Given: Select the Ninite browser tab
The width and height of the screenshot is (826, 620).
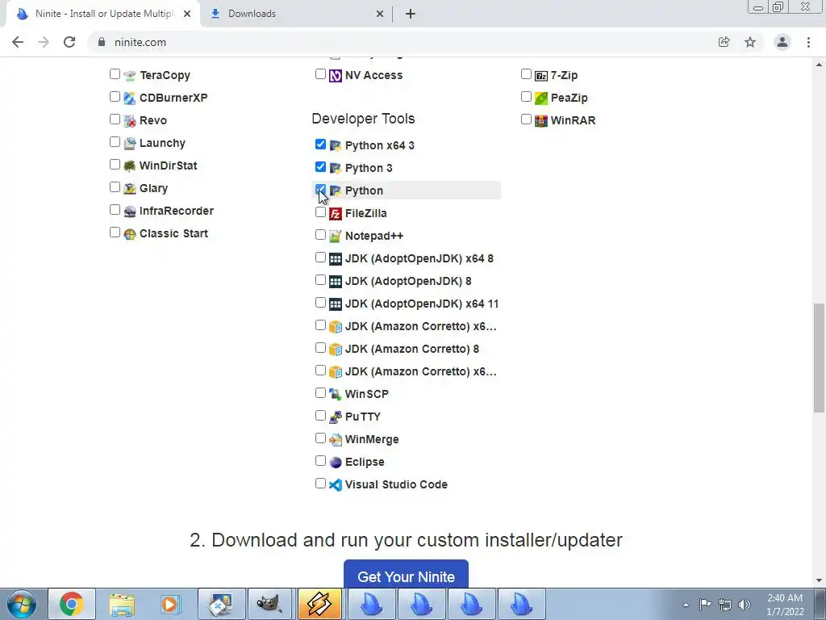Looking at the screenshot, I should [x=102, y=14].
